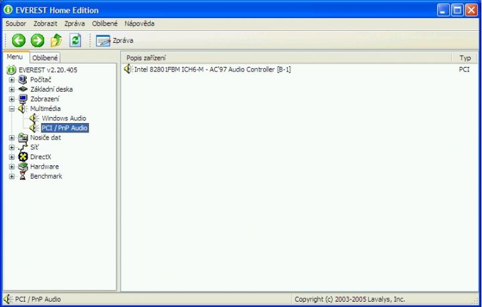This screenshot has width=482, height=307.
Task: Click the DirectX yellow X icon
Action: tap(23, 157)
